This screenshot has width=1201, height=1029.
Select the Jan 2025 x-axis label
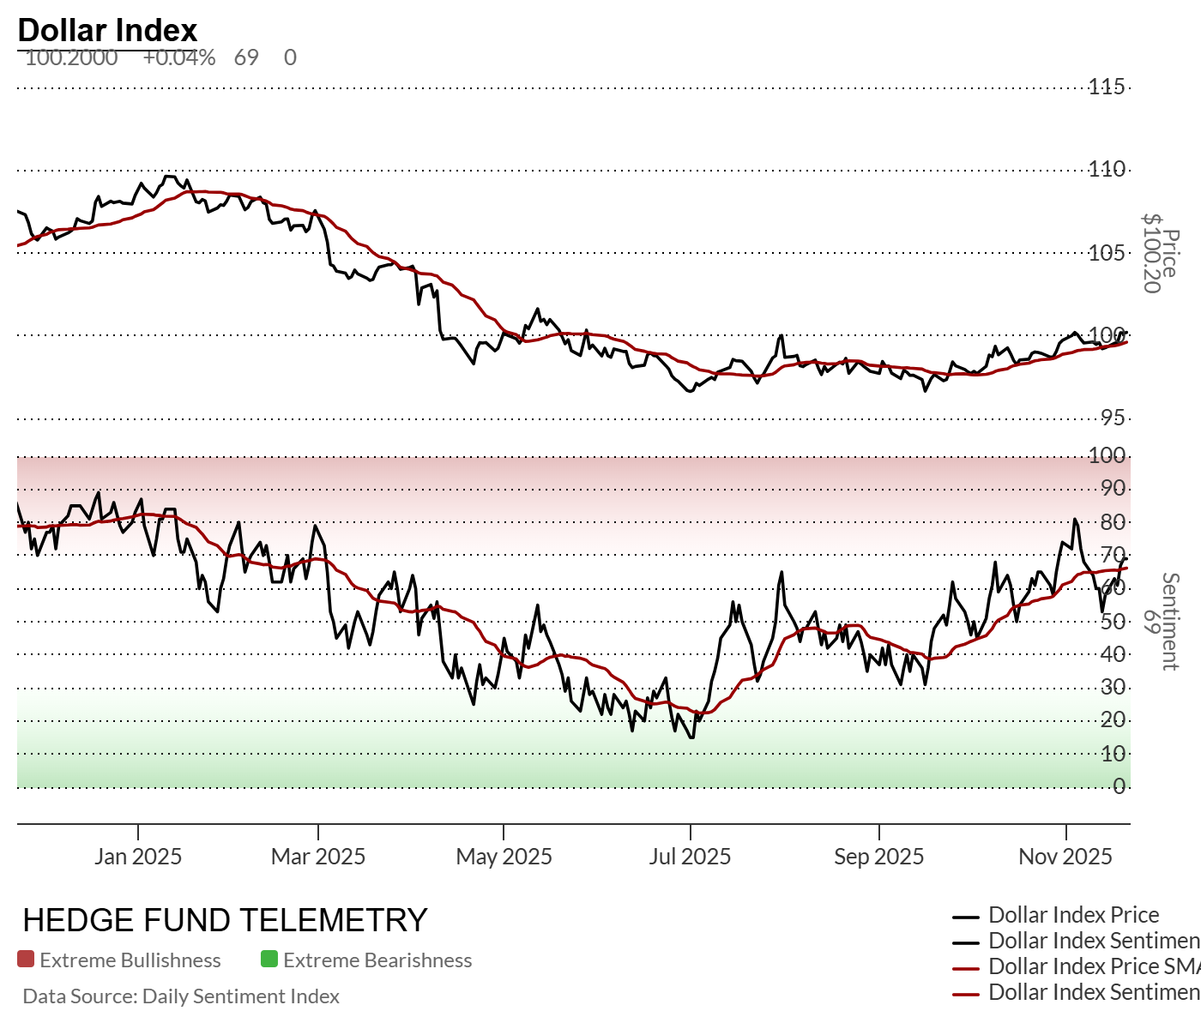pyautogui.click(x=138, y=857)
